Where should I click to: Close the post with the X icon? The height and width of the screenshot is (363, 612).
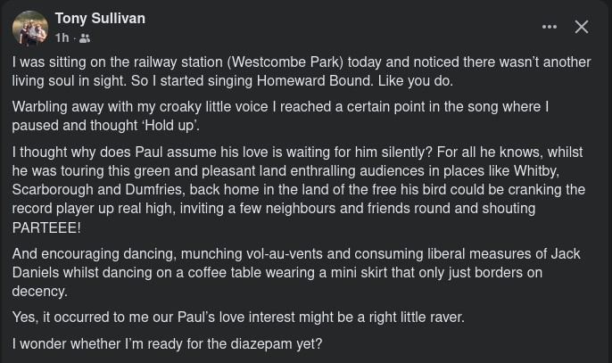(581, 27)
